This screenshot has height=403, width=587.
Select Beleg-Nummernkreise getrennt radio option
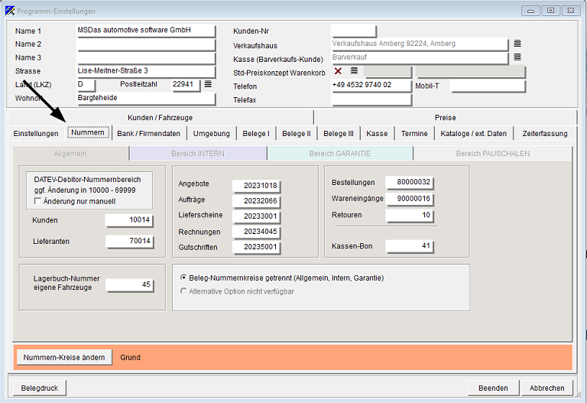[x=183, y=278]
